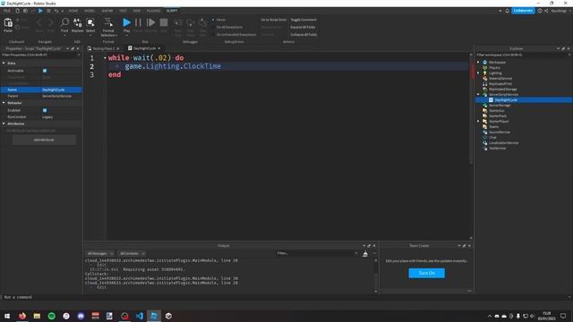573x322 pixels.
Task: Expand the Lighting tree node arrow
Action: click(478, 73)
